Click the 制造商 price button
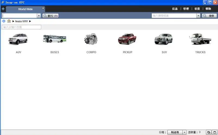 click(175, 132)
